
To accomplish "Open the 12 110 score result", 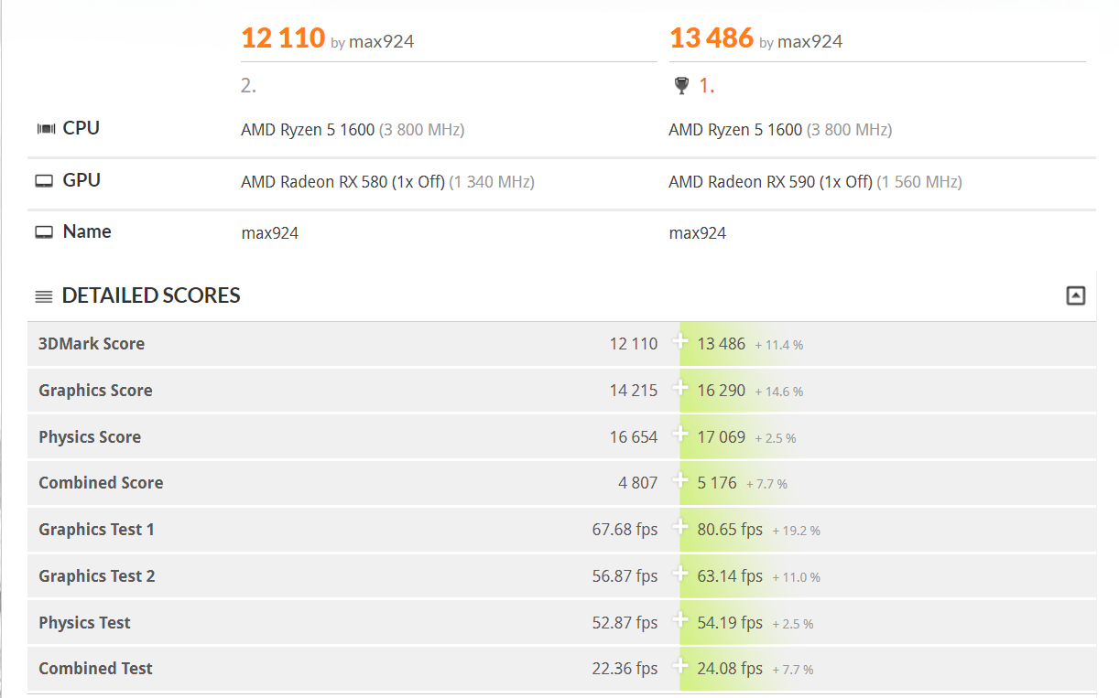I will tap(283, 38).
